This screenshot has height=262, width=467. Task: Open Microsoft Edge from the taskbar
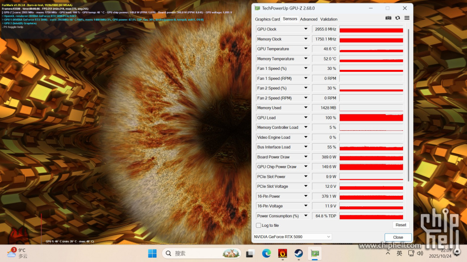266,253
